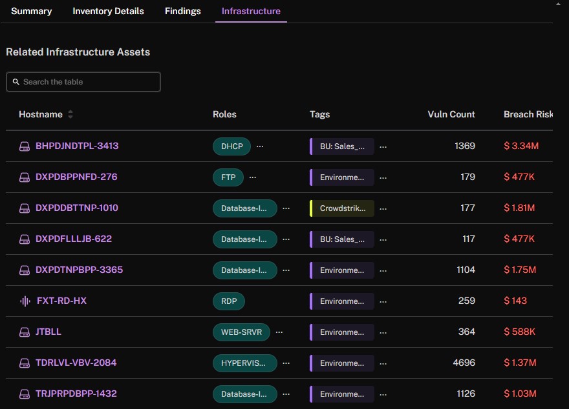The height and width of the screenshot is (409, 569).
Task: Click the HYPERVIS... role badge
Action: coord(245,363)
